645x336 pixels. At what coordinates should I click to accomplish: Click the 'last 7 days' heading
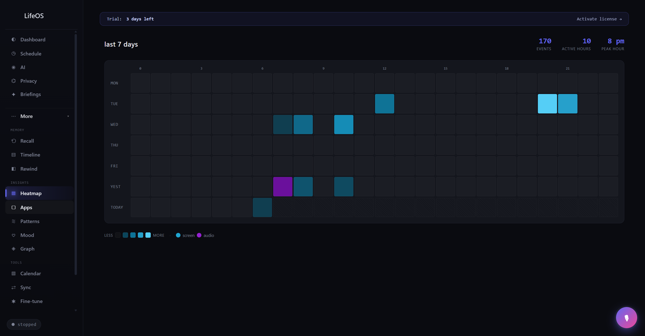point(121,44)
